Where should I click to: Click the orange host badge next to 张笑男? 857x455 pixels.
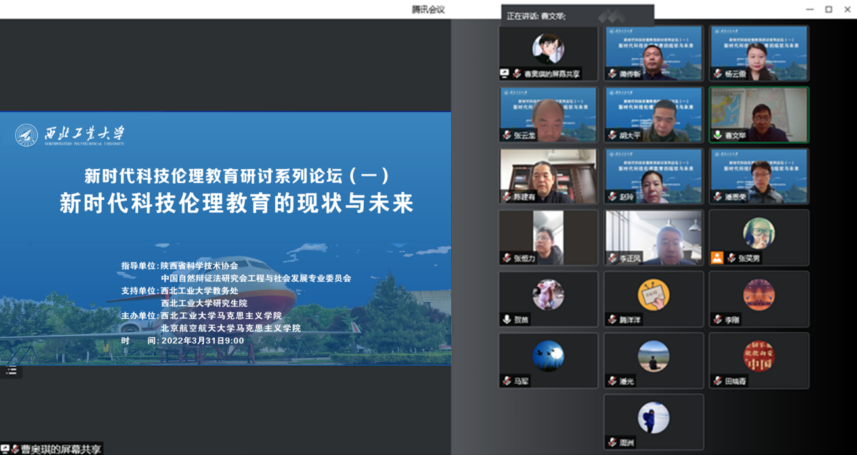click(x=717, y=258)
